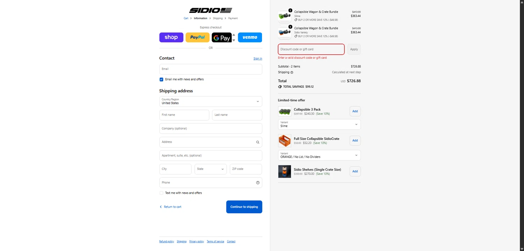Click the Sidio Shelves thumbnail

284,172
